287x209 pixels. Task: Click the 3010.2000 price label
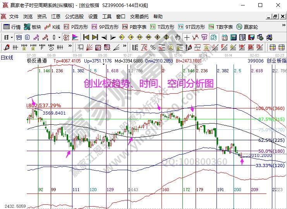coord(260,155)
